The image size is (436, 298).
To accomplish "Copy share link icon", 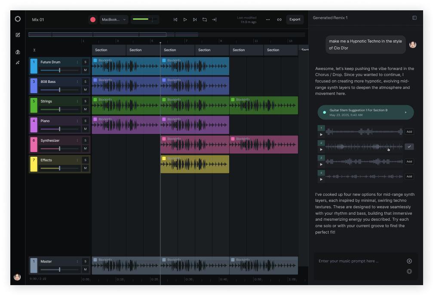I will pos(279,20).
